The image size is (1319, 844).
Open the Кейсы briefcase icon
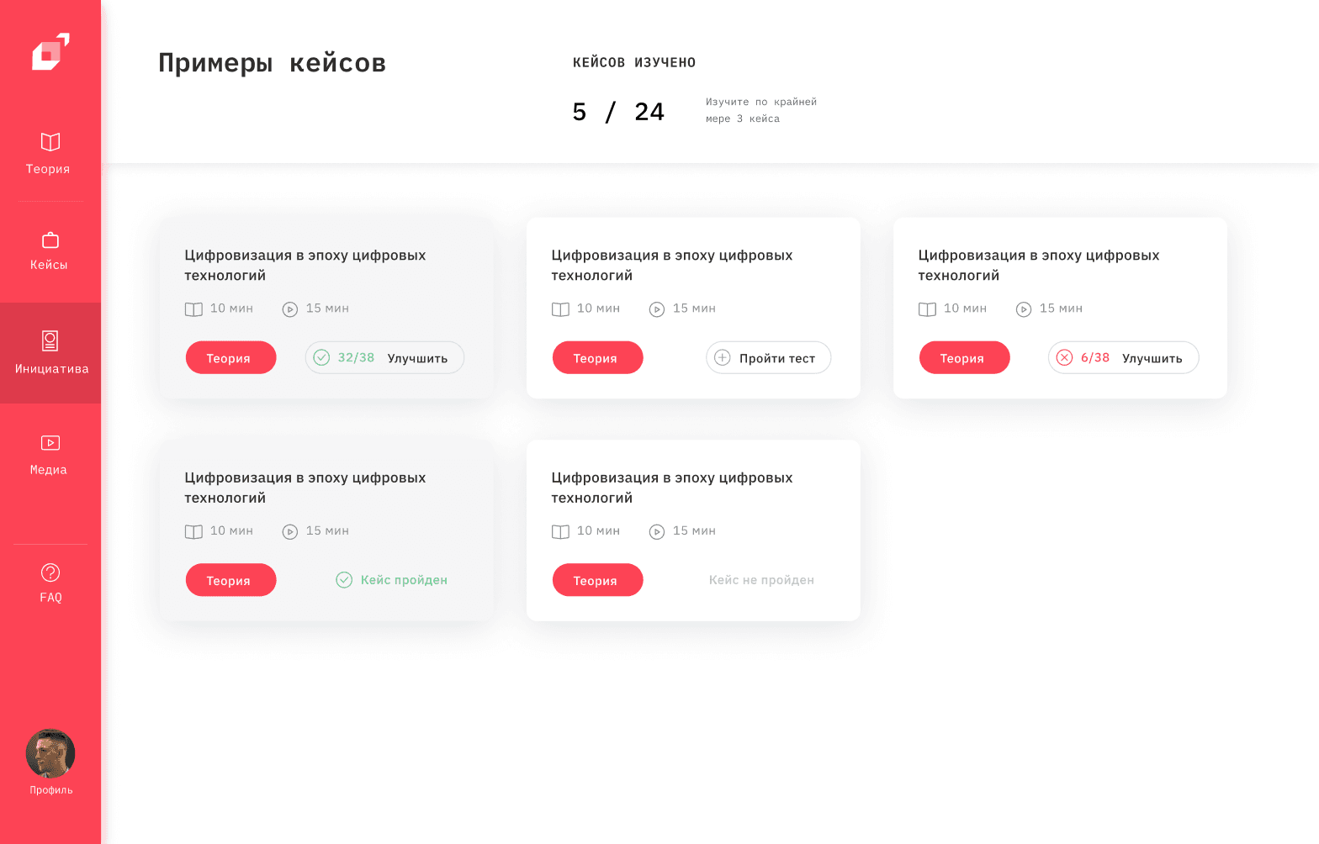pyautogui.click(x=50, y=240)
